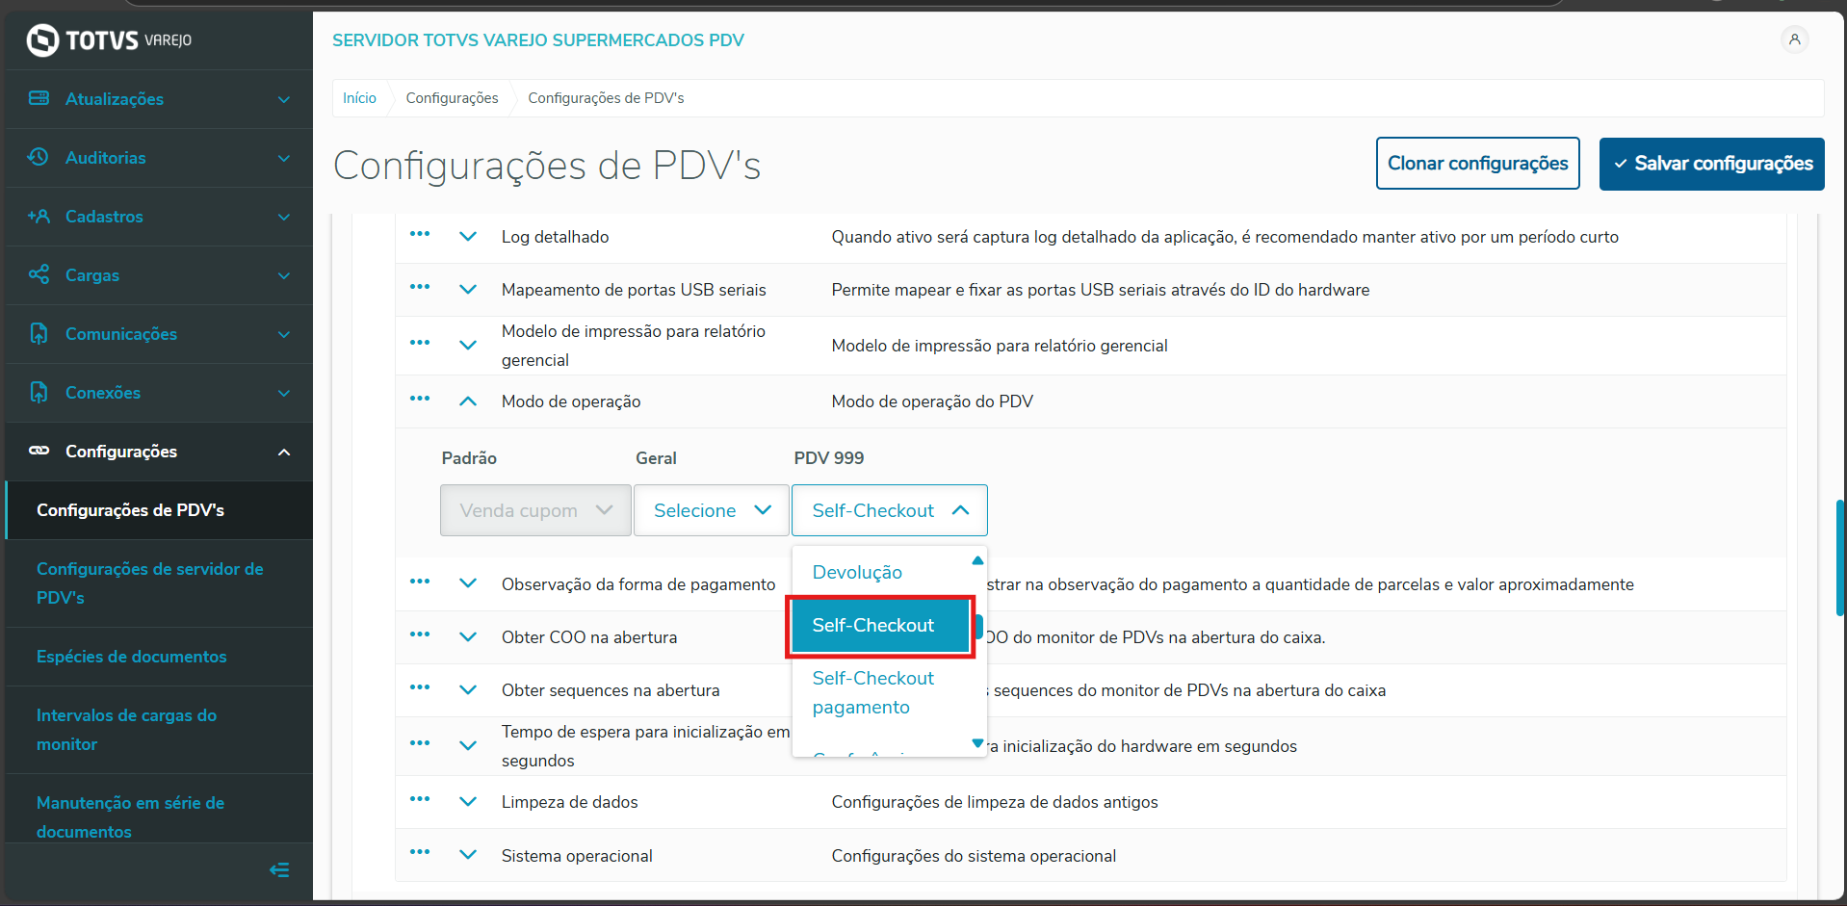Open options dots for Tempo de espera row

click(x=420, y=743)
